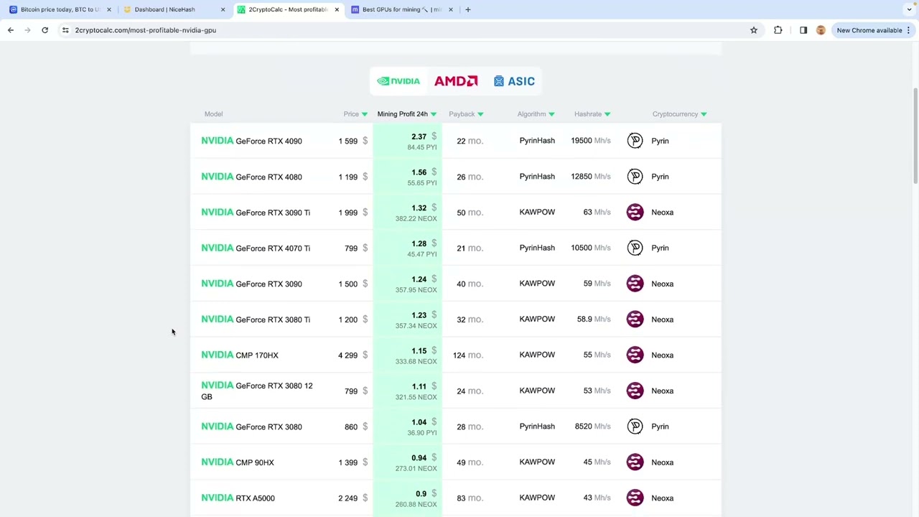
Task: Click the Neoxa coin icon in 53 Mh/s row
Action: tap(635, 391)
